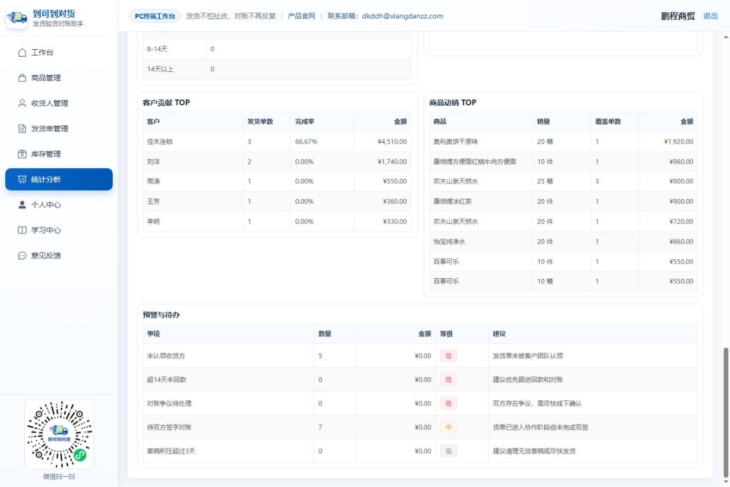Click product 奥利奥饼干原味
This screenshot has height=487, width=730.
[x=456, y=142]
